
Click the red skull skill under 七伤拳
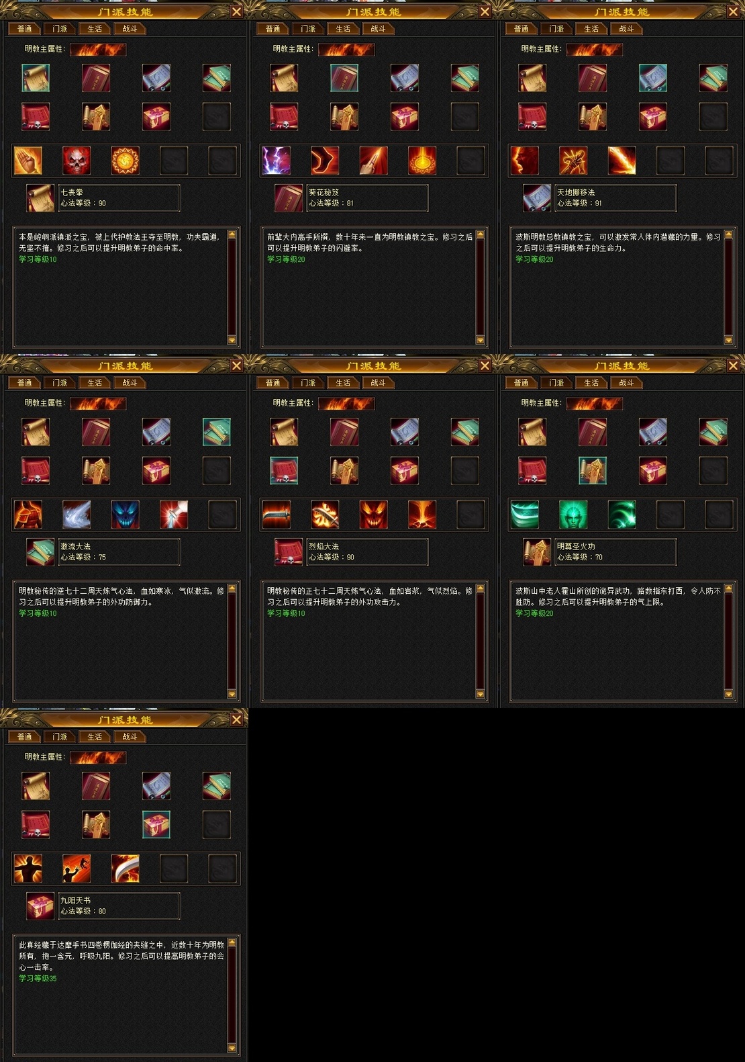click(x=77, y=161)
